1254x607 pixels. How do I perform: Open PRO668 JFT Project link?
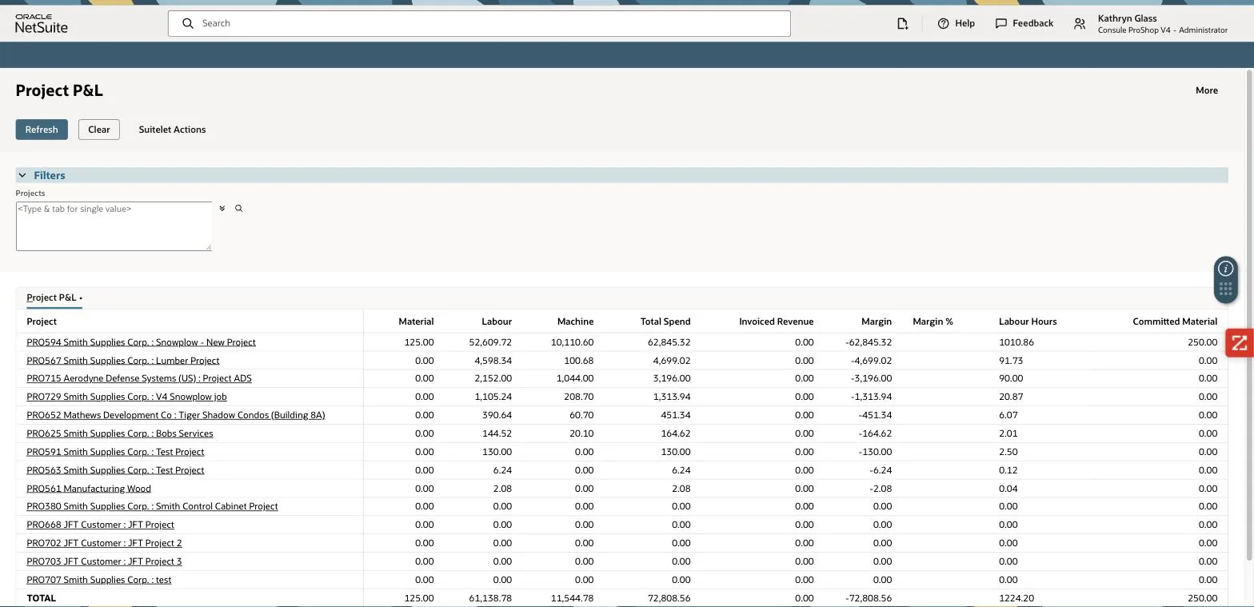(100, 525)
